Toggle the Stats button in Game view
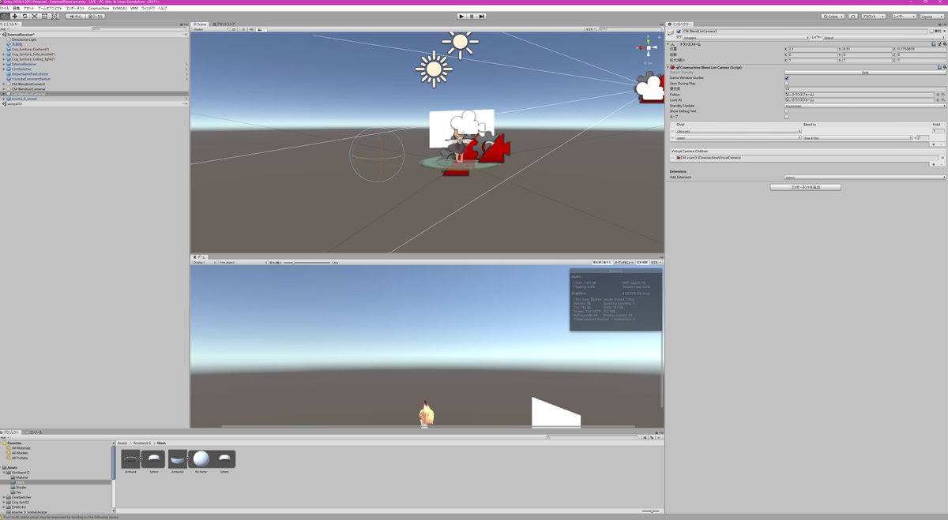Viewport: 948px width, 520px height. (x=641, y=262)
